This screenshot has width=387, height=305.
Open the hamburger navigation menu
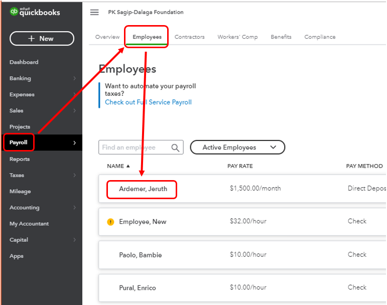coord(94,12)
